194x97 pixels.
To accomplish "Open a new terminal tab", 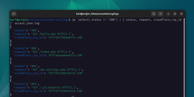I will [x=14, y=14].
